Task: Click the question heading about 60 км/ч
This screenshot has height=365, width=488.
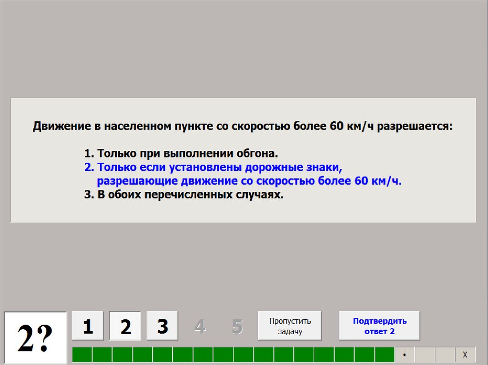Action: (243, 127)
